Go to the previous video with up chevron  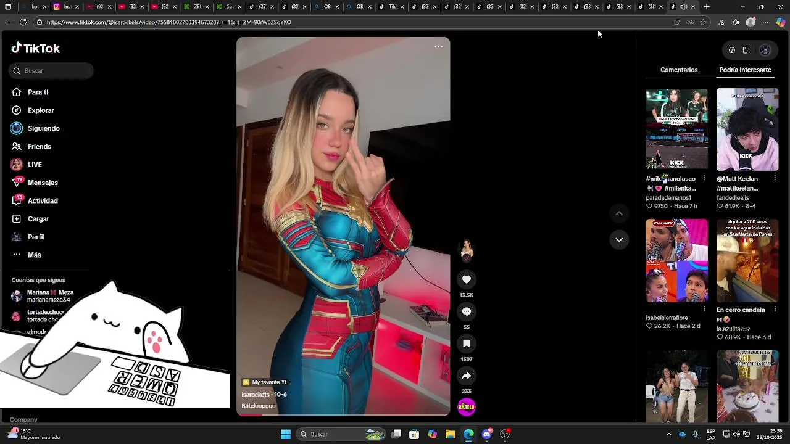[619, 213]
